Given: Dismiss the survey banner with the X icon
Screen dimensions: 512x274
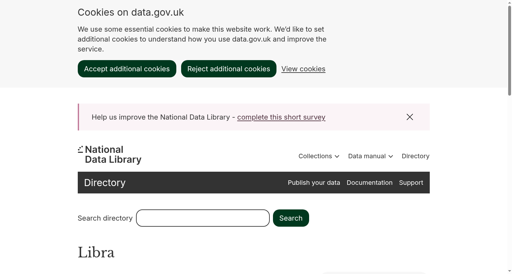Looking at the screenshot, I should 410,117.
